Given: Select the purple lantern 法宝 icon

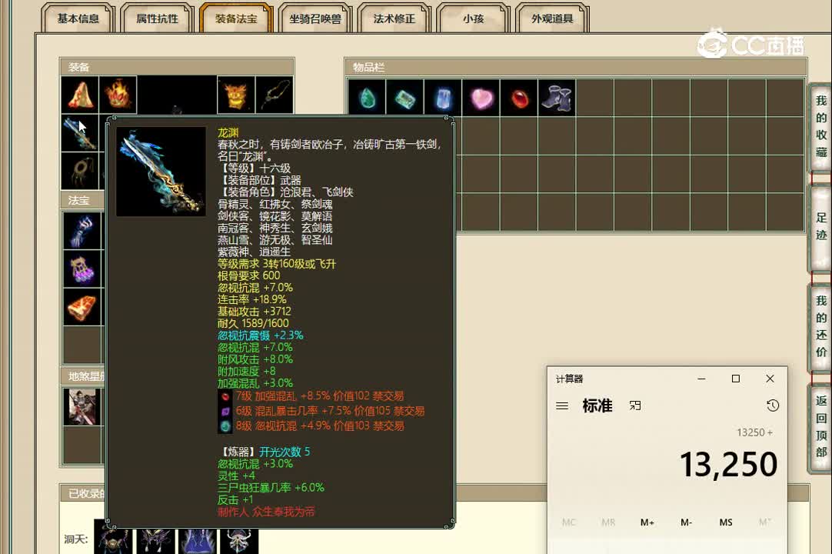Looking at the screenshot, I should pyautogui.click(x=82, y=269).
